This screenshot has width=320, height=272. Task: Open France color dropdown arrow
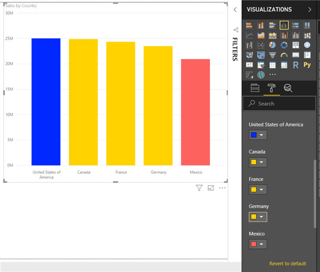click(261, 190)
